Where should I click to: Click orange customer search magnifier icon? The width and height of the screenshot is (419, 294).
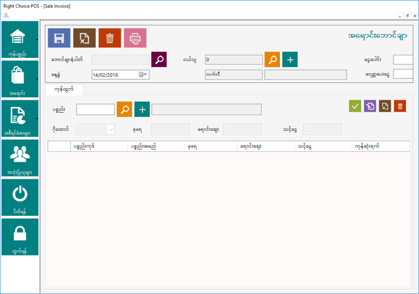coord(272,60)
